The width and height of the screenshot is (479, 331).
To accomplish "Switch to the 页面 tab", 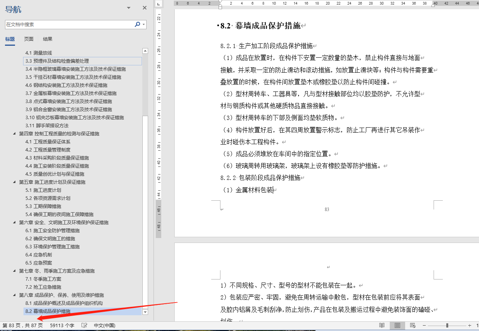I will click(x=29, y=39).
